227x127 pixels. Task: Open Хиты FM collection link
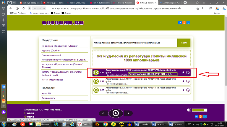46,93
